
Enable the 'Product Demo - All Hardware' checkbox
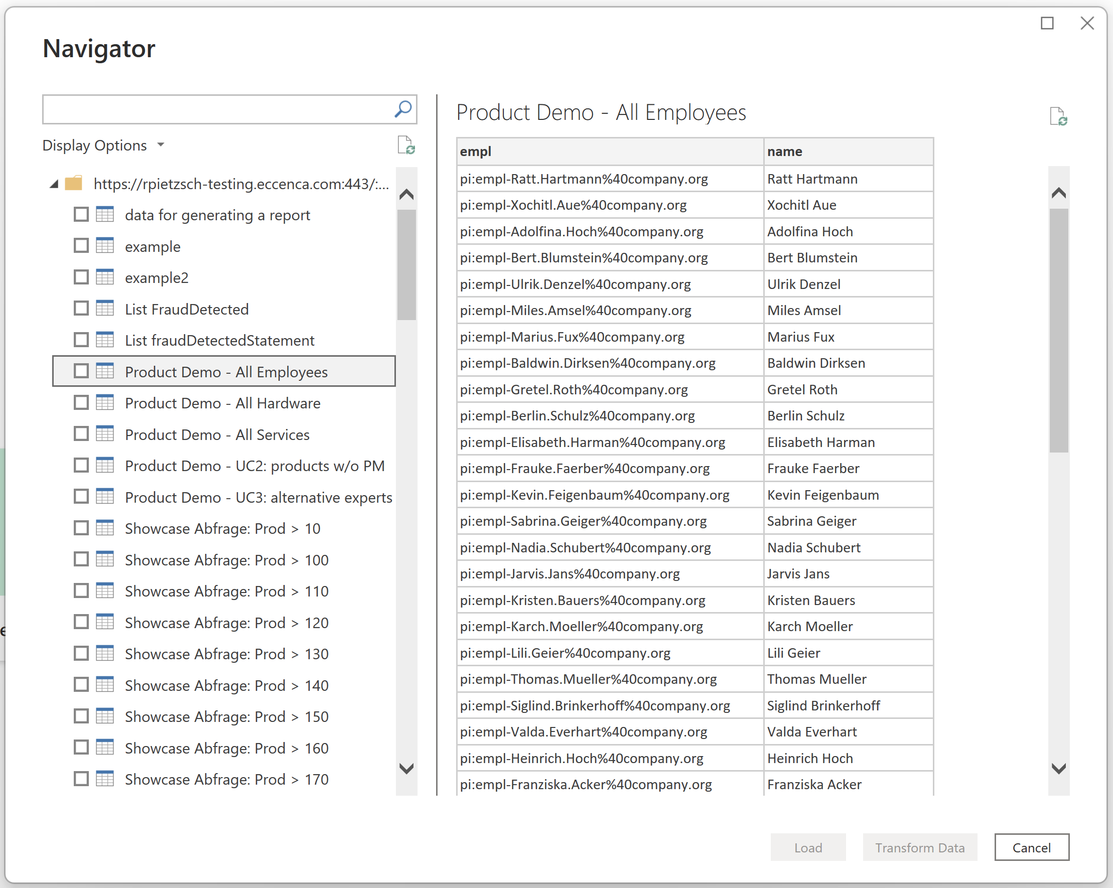(x=81, y=402)
